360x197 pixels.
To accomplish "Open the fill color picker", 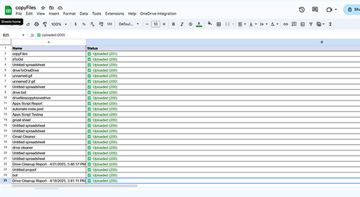I will (210, 24).
